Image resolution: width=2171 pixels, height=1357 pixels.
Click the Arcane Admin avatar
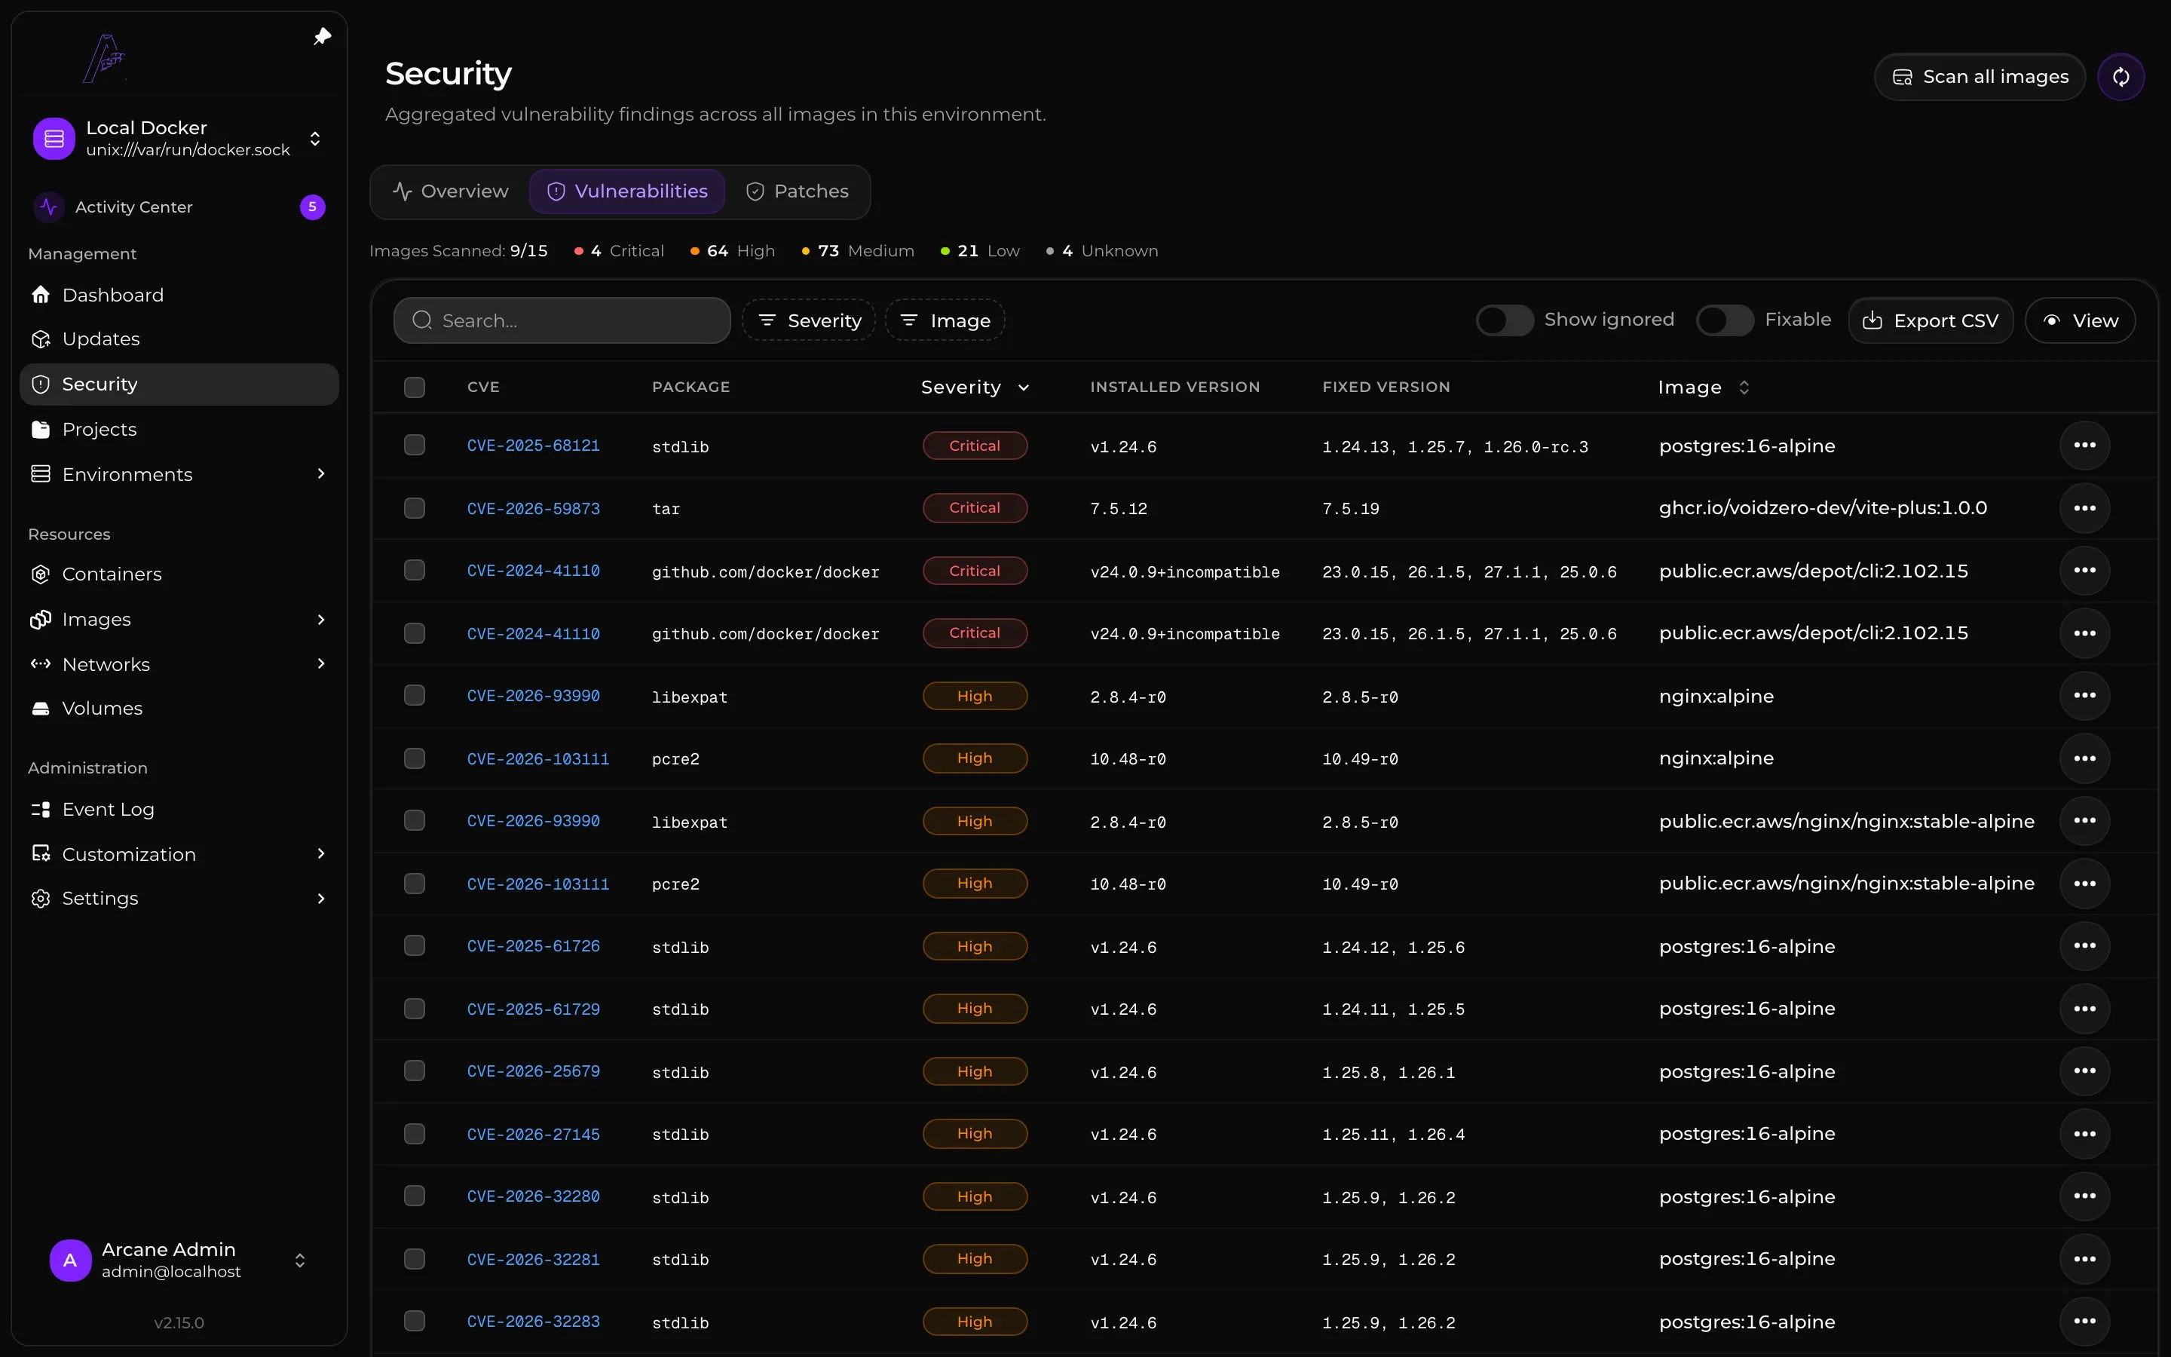[x=70, y=1260]
